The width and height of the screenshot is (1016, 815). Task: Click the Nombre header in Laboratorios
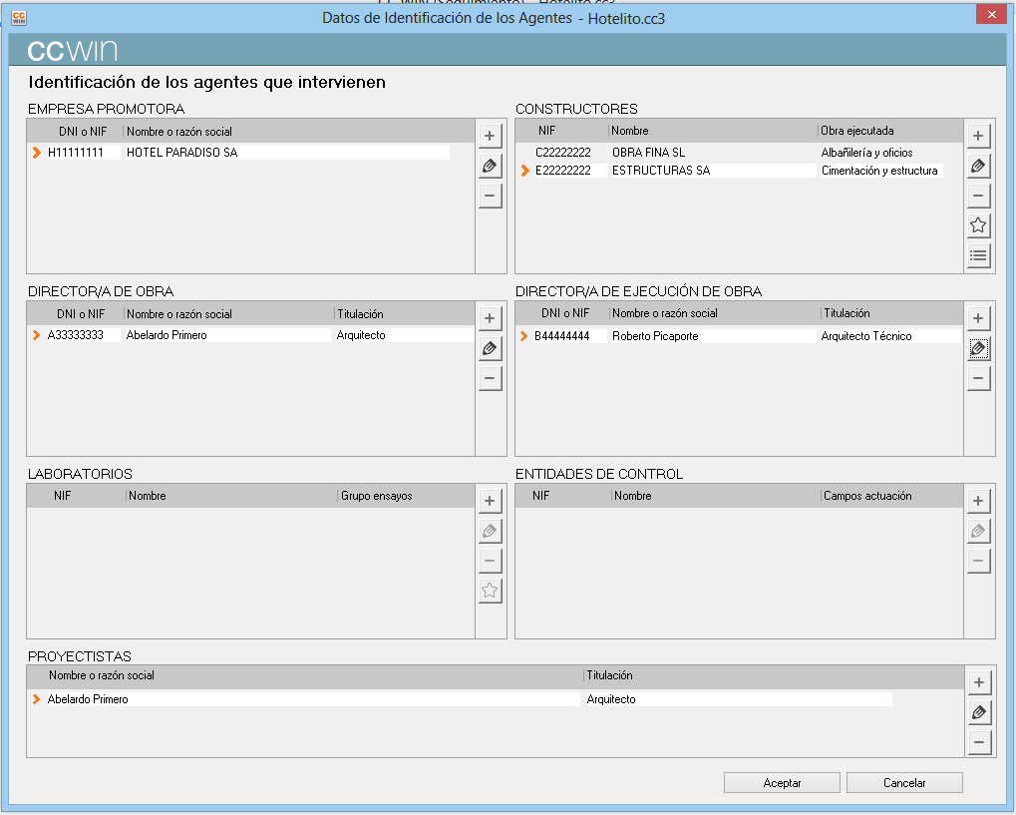point(148,496)
